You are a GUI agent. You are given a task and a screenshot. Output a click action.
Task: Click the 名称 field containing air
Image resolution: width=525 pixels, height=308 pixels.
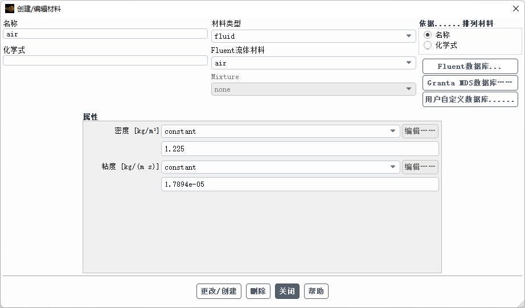pos(105,34)
